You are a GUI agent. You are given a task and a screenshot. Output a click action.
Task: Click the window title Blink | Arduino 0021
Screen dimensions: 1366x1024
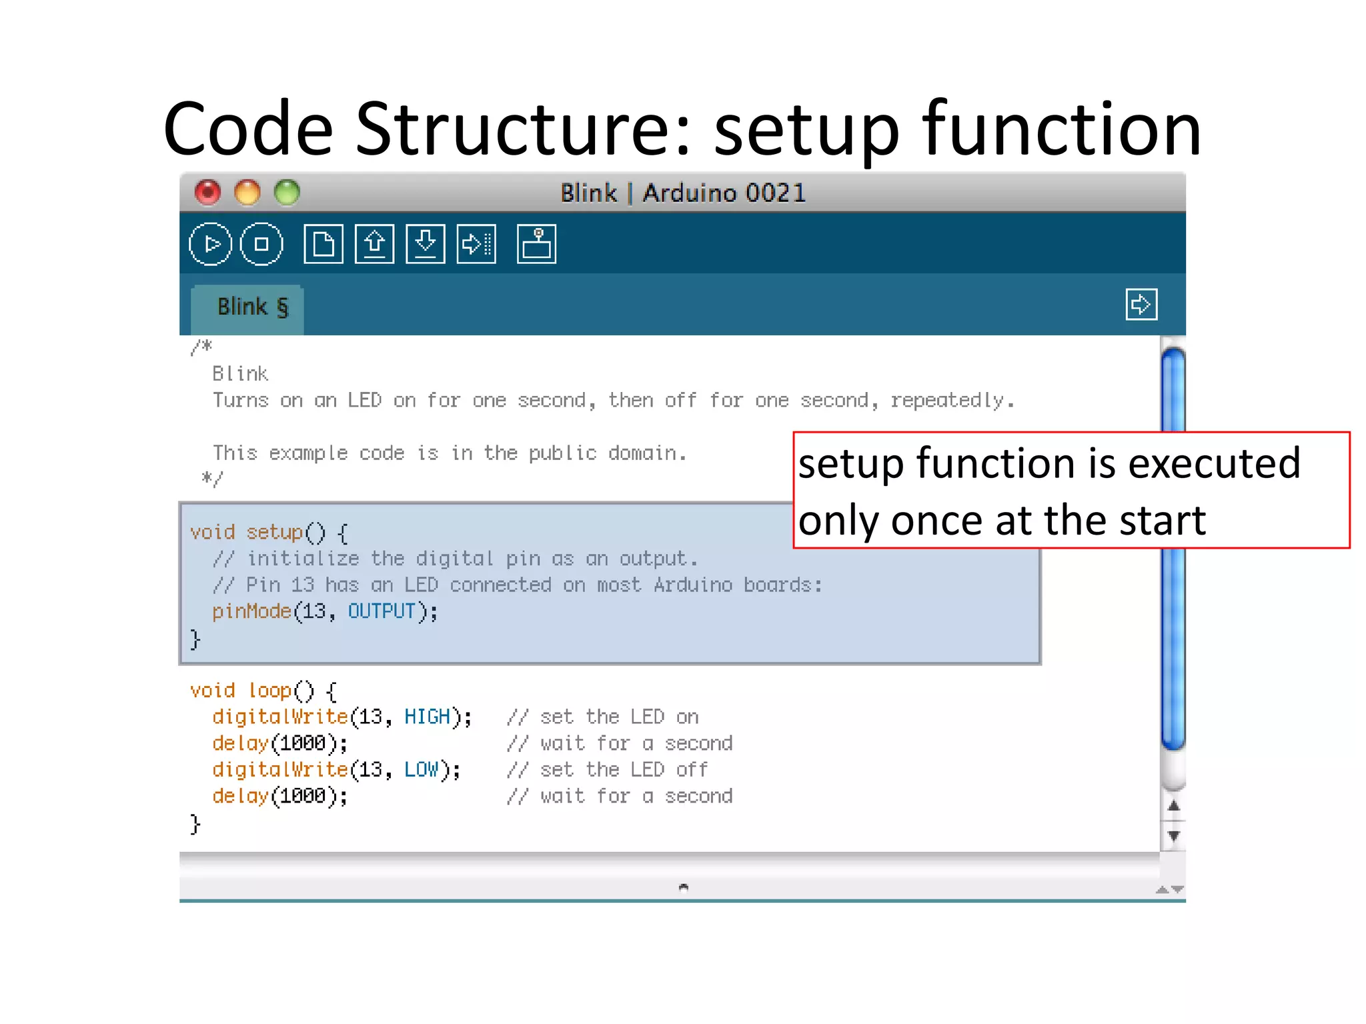682,193
